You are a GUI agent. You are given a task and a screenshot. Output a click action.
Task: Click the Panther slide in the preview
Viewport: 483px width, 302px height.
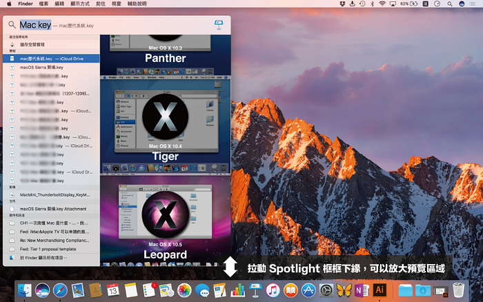pos(166,54)
